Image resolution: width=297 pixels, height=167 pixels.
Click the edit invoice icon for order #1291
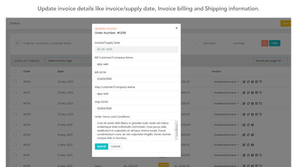[244, 155]
